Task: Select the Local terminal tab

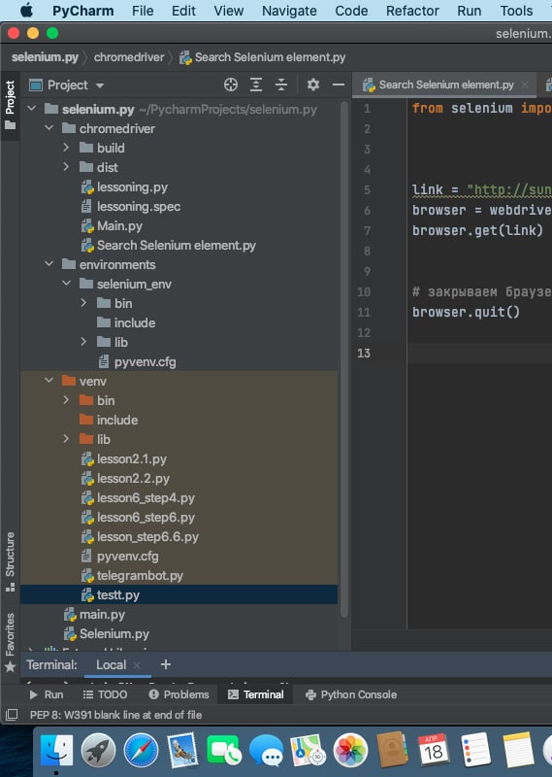Action: (x=111, y=664)
